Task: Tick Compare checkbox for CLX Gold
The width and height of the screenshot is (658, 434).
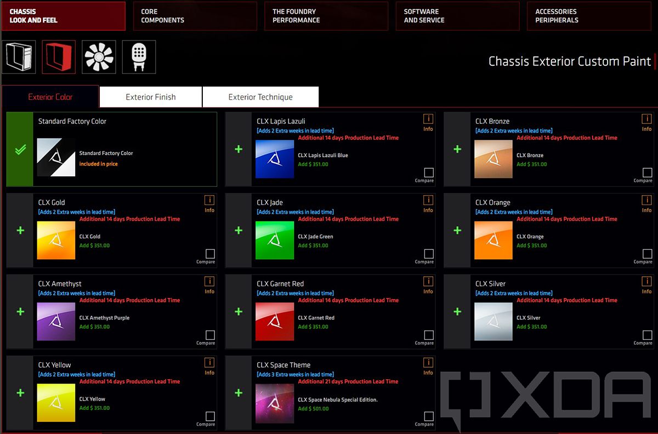Action: 210,254
